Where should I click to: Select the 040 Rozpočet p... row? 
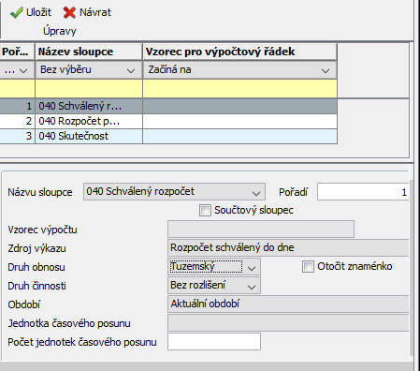point(168,121)
